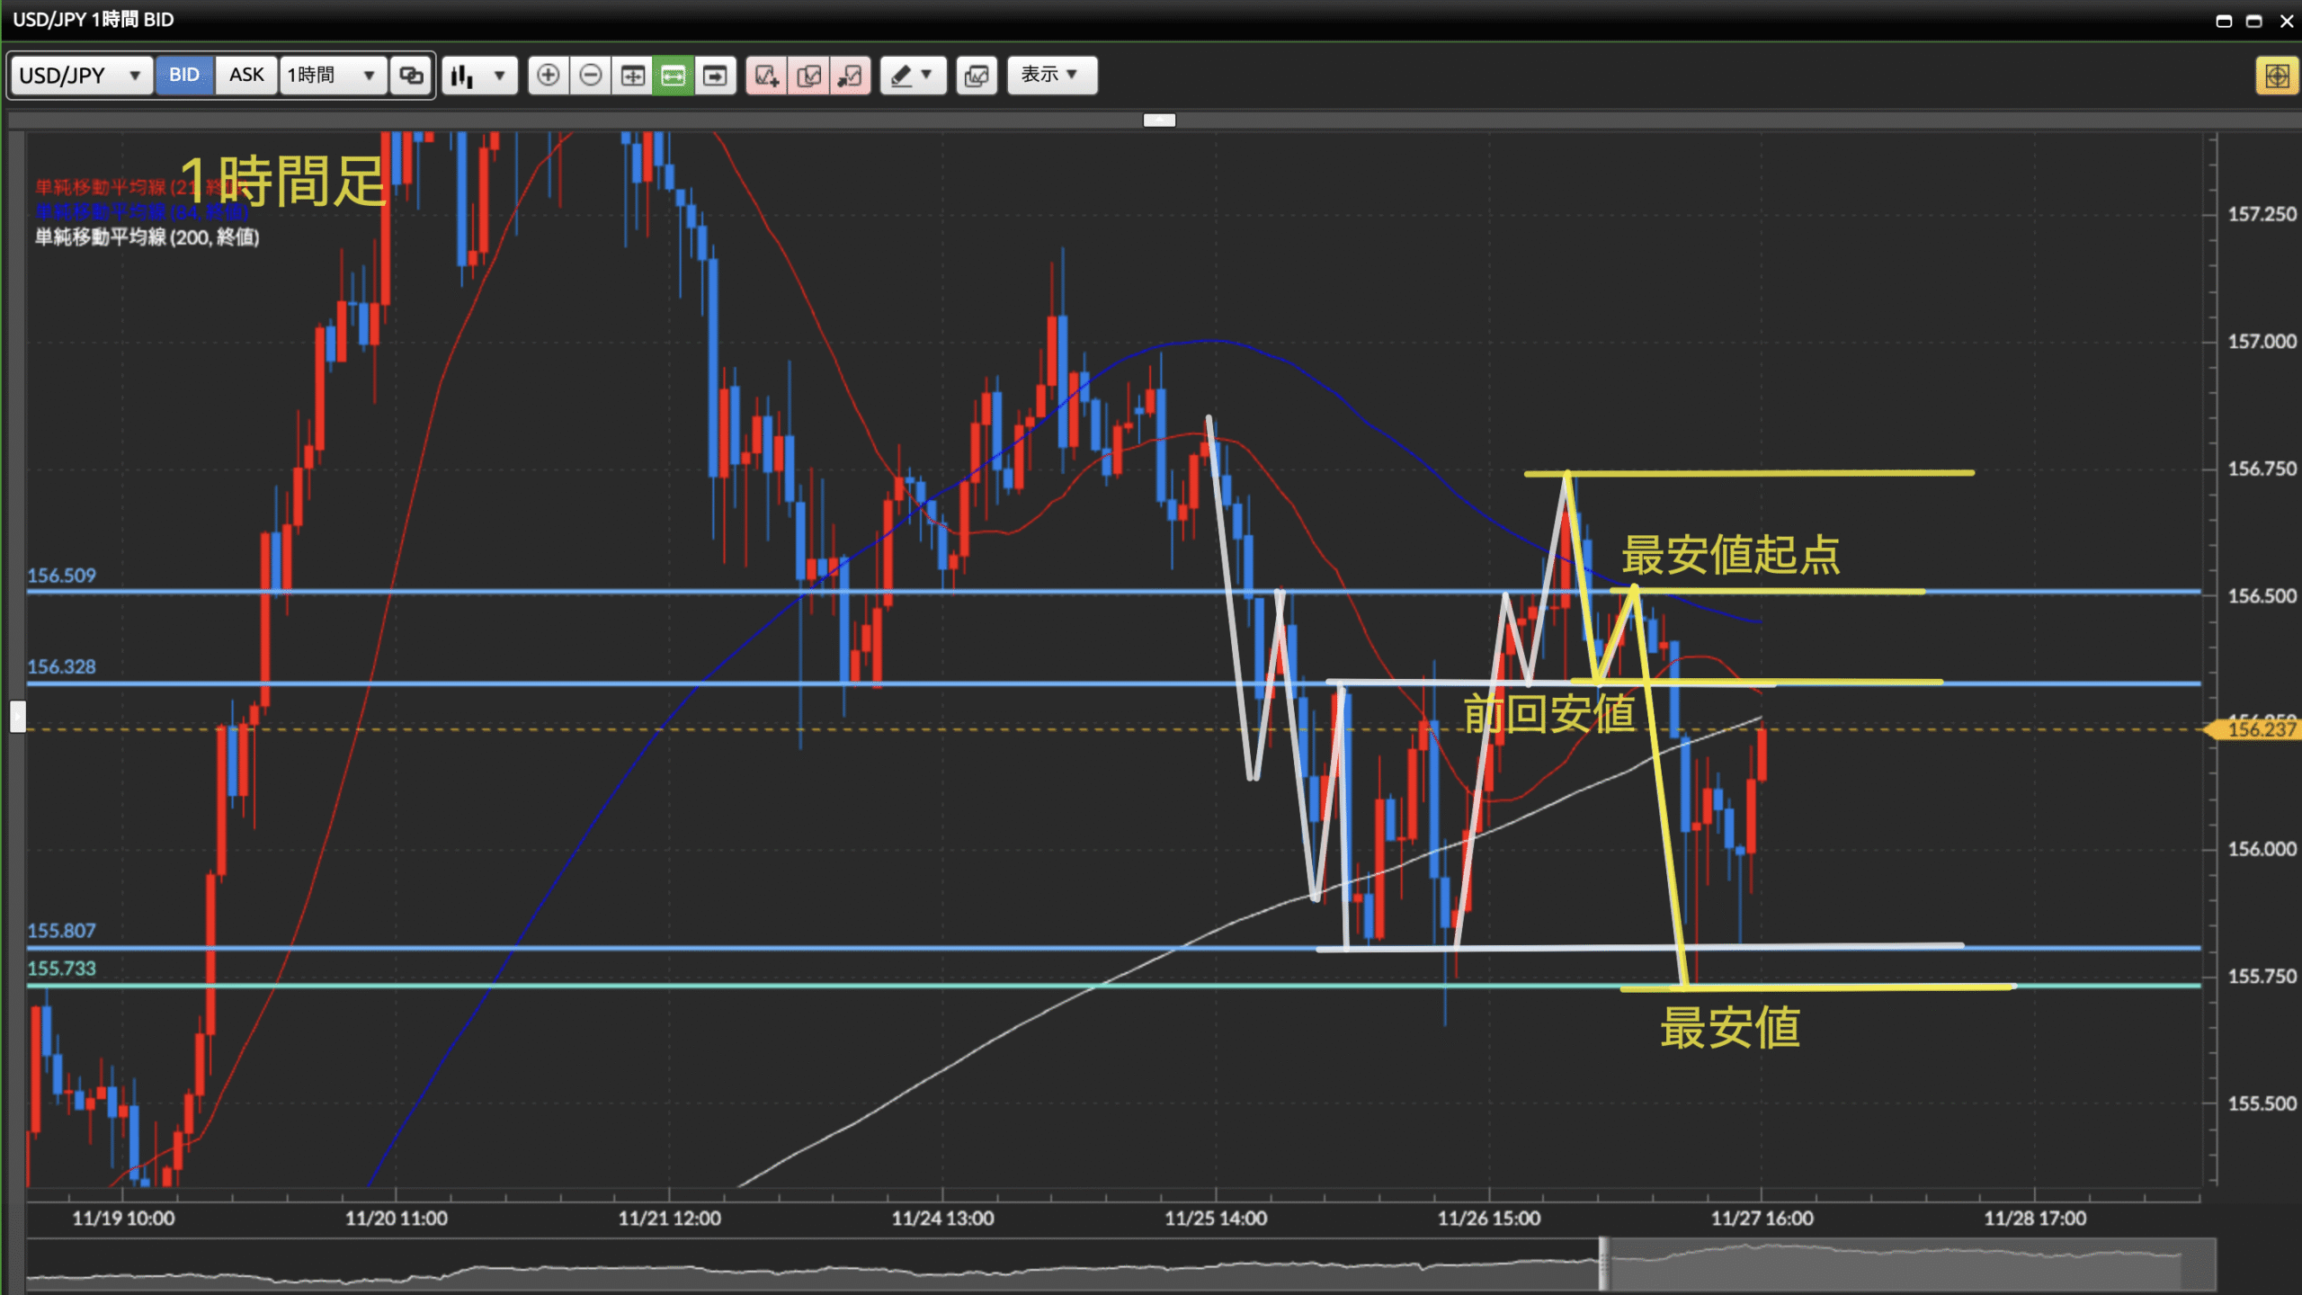Image resolution: width=2302 pixels, height=1295 pixels.
Task: Select the BID price toggle
Action: pyautogui.click(x=184, y=76)
